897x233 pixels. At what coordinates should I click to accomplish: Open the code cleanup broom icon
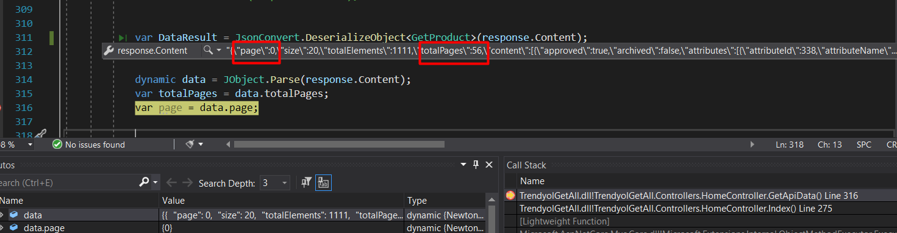coord(190,145)
